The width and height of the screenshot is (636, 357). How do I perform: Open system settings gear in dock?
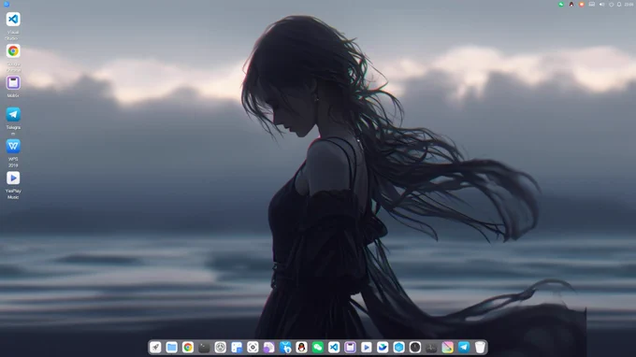pyautogui.click(x=220, y=348)
